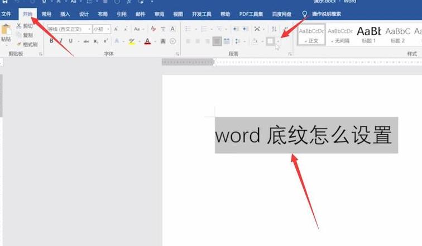Toggle Italic formatting
422x246 pixels.
tap(61, 41)
